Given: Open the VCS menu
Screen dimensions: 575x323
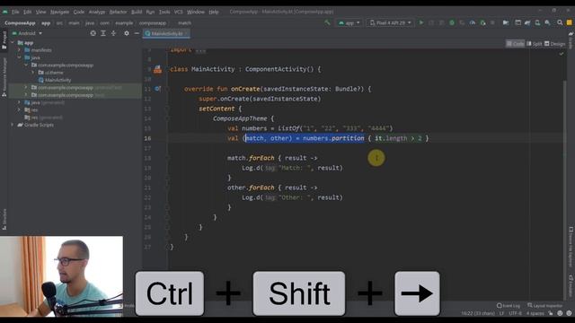Looking at the screenshot, I should (x=178, y=12).
